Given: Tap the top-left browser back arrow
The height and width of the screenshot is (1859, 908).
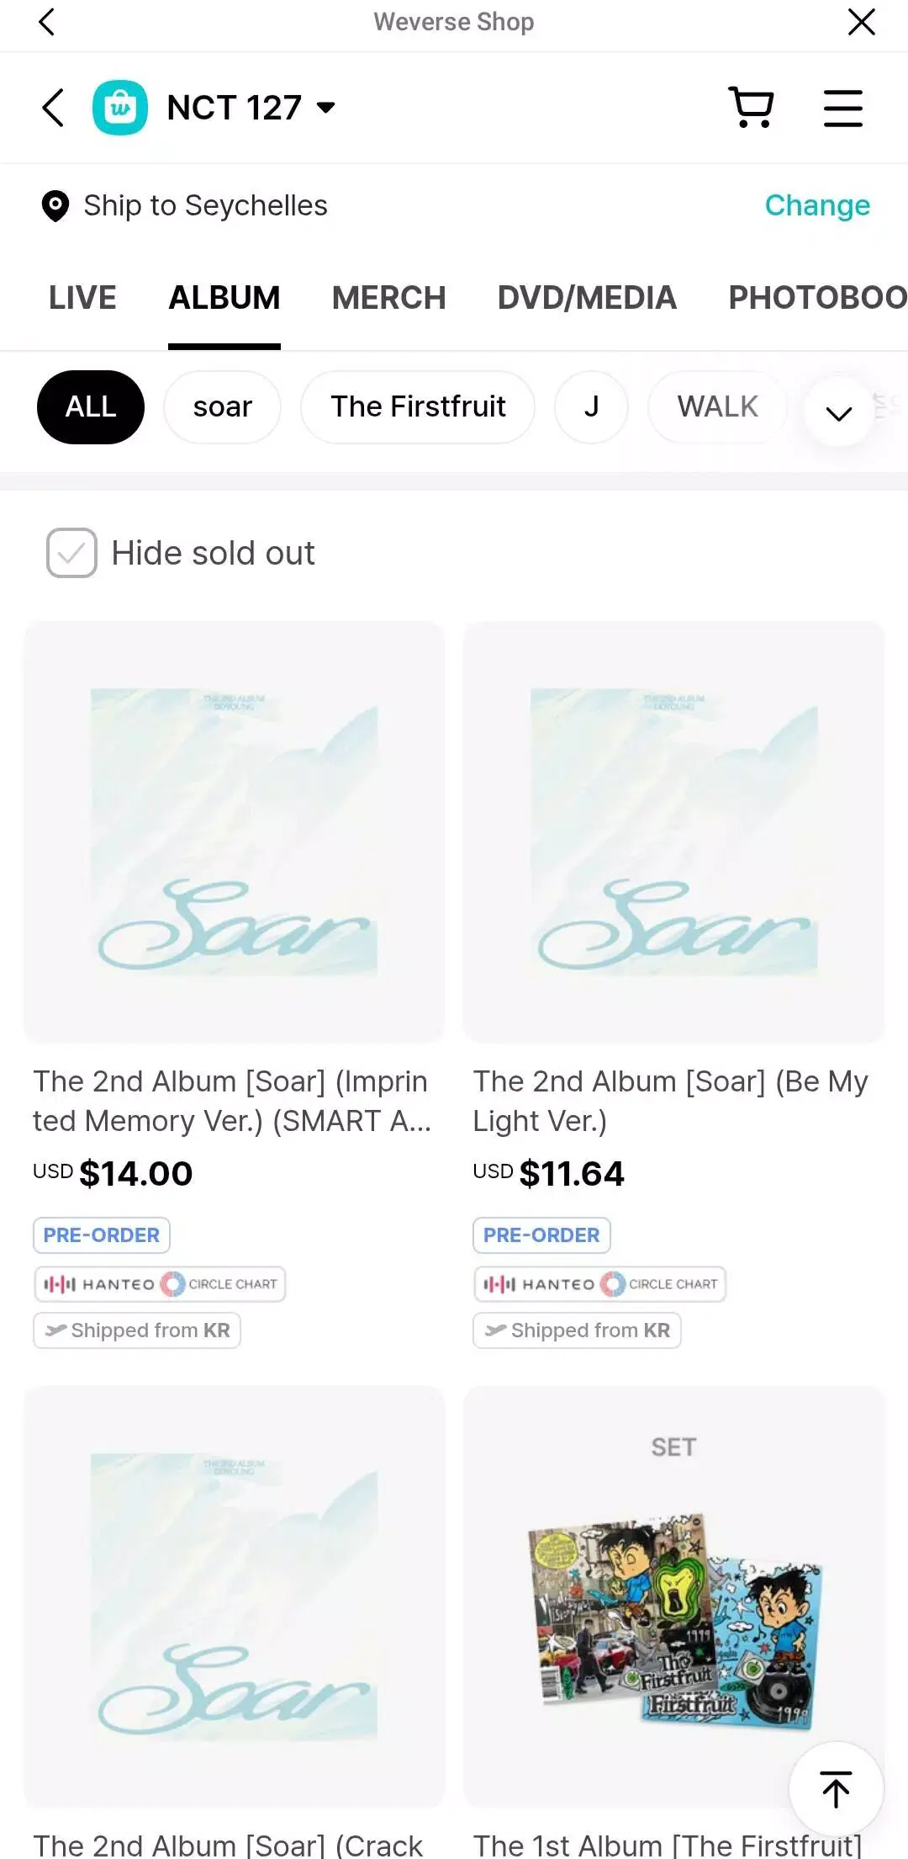Looking at the screenshot, I should pyautogui.click(x=47, y=22).
